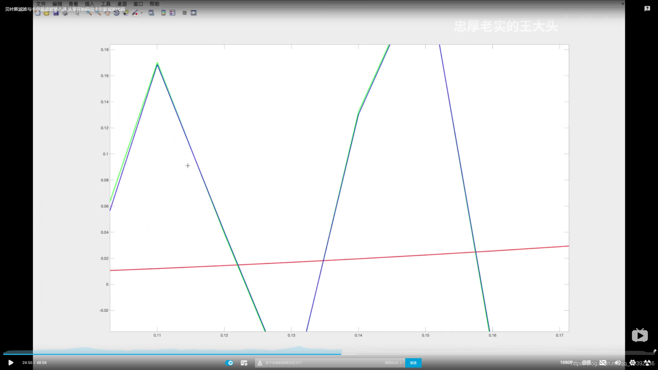Click the Open File folder icon

[47, 13]
